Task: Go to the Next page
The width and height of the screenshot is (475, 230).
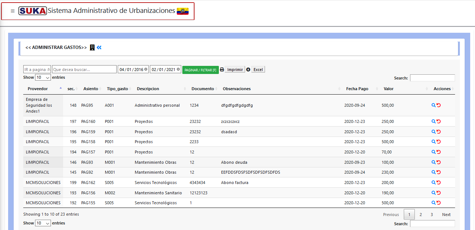Action: point(446,215)
